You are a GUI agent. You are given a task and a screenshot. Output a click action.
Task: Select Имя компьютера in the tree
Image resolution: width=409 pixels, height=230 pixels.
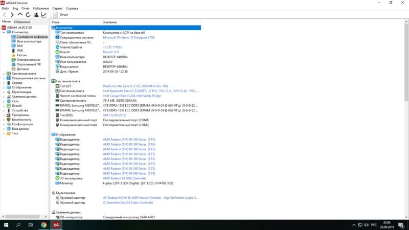pyautogui.click(x=29, y=41)
